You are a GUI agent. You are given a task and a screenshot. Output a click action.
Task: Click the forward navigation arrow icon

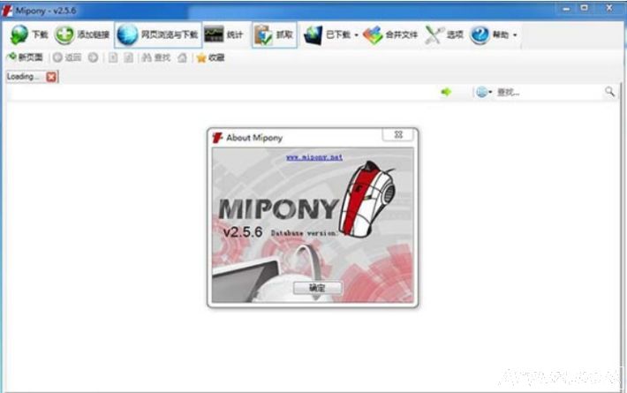(x=94, y=57)
